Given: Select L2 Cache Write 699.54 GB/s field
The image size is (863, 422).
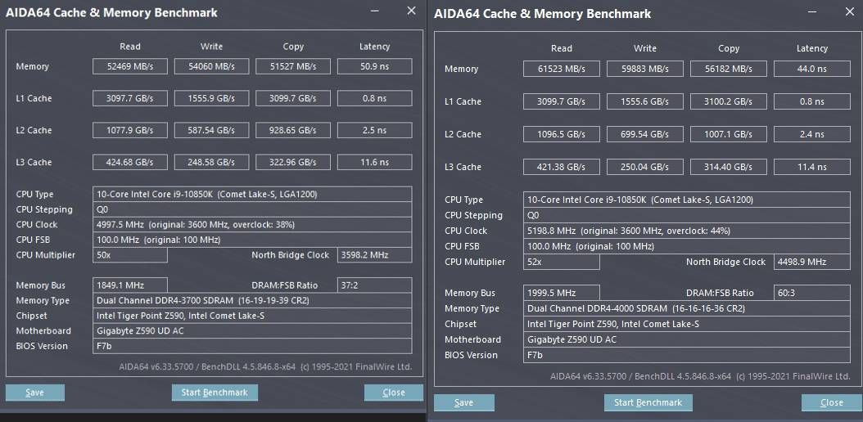Looking at the screenshot, I should 645,134.
